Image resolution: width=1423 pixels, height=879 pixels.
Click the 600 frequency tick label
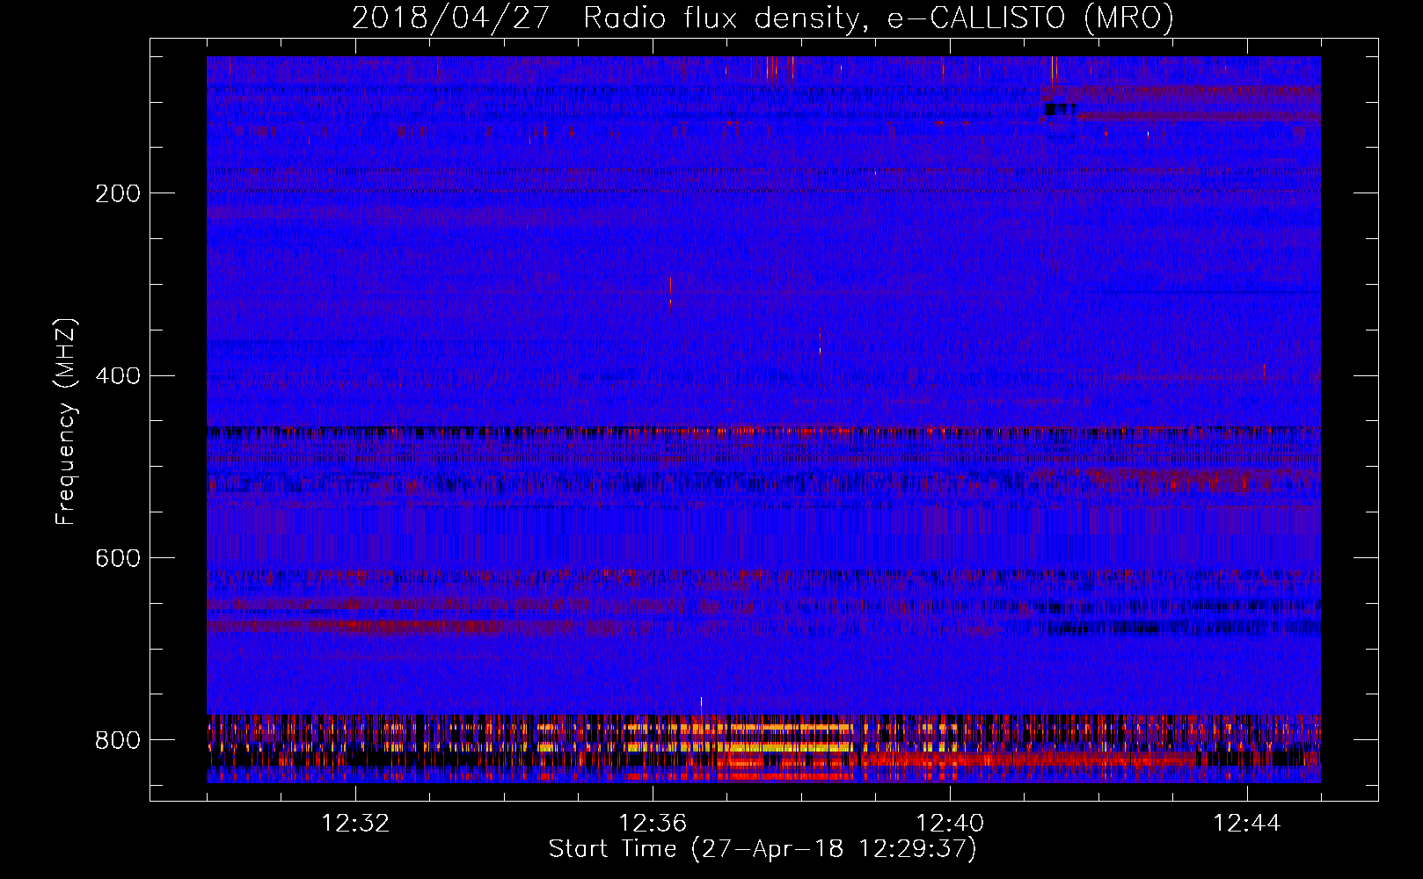tap(118, 558)
